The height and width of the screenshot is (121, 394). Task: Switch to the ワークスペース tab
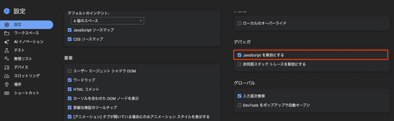point(27,33)
